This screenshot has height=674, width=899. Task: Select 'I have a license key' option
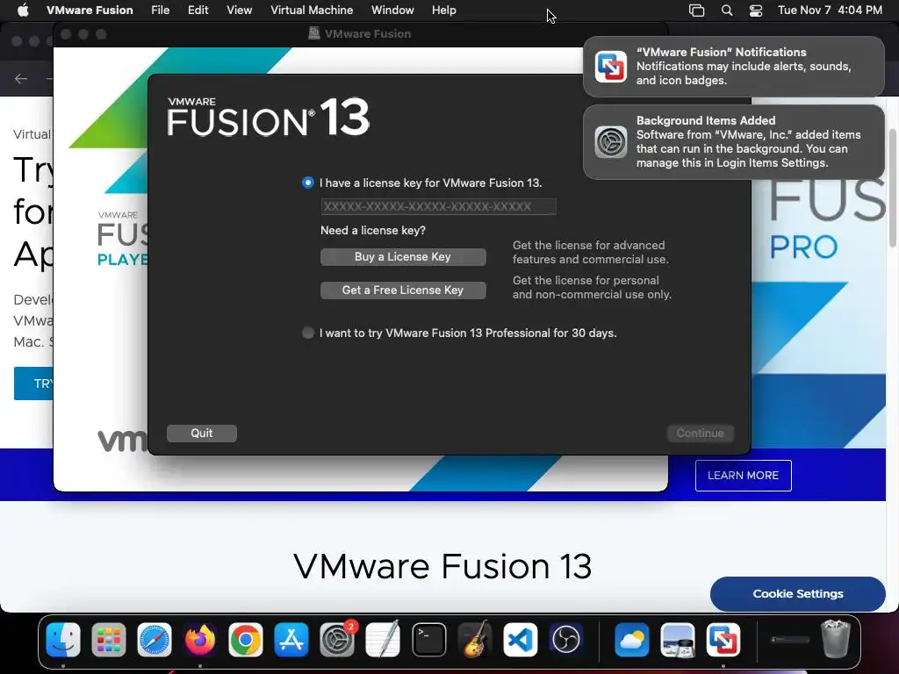[x=308, y=183]
